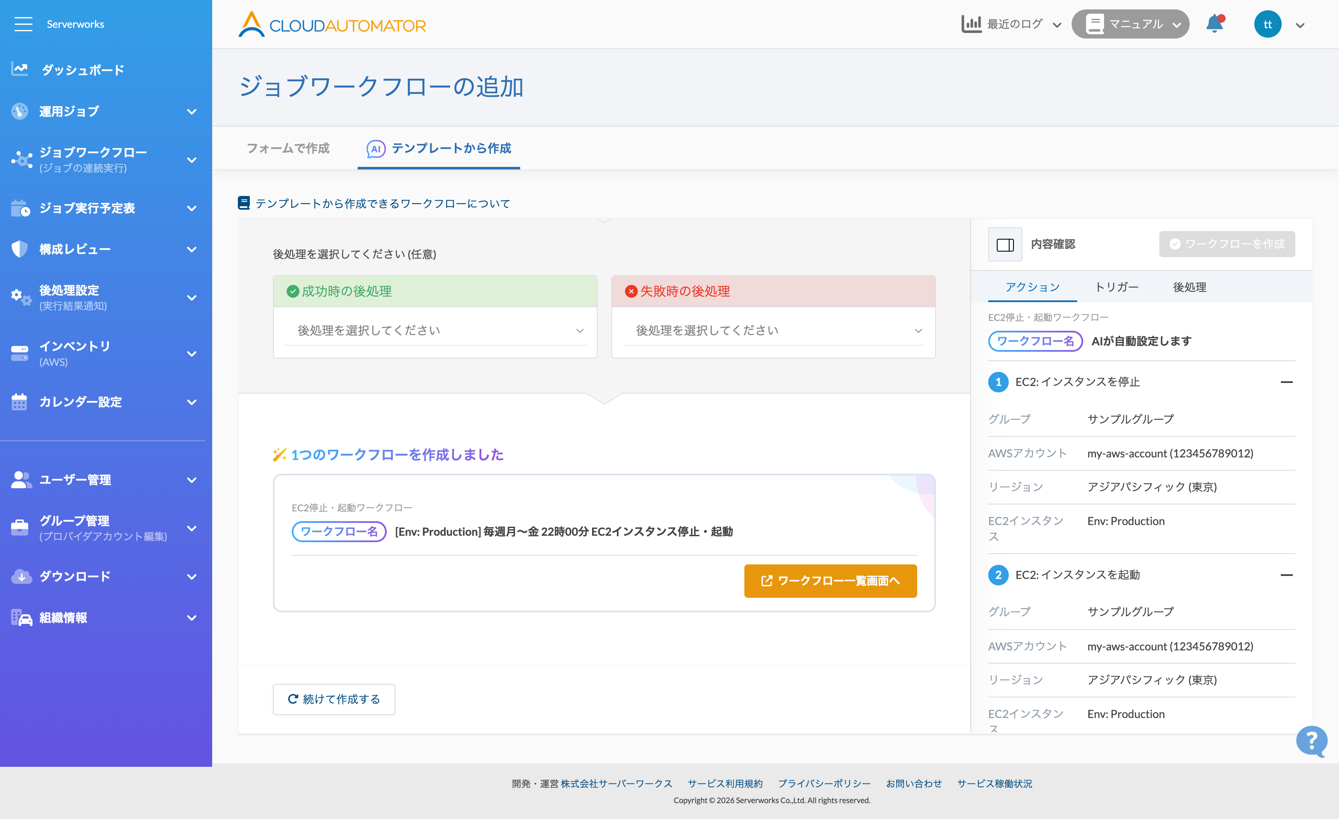Open the 失敗時の後処理 dropdown
Screen dimensions: 1339x819
coord(773,330)
